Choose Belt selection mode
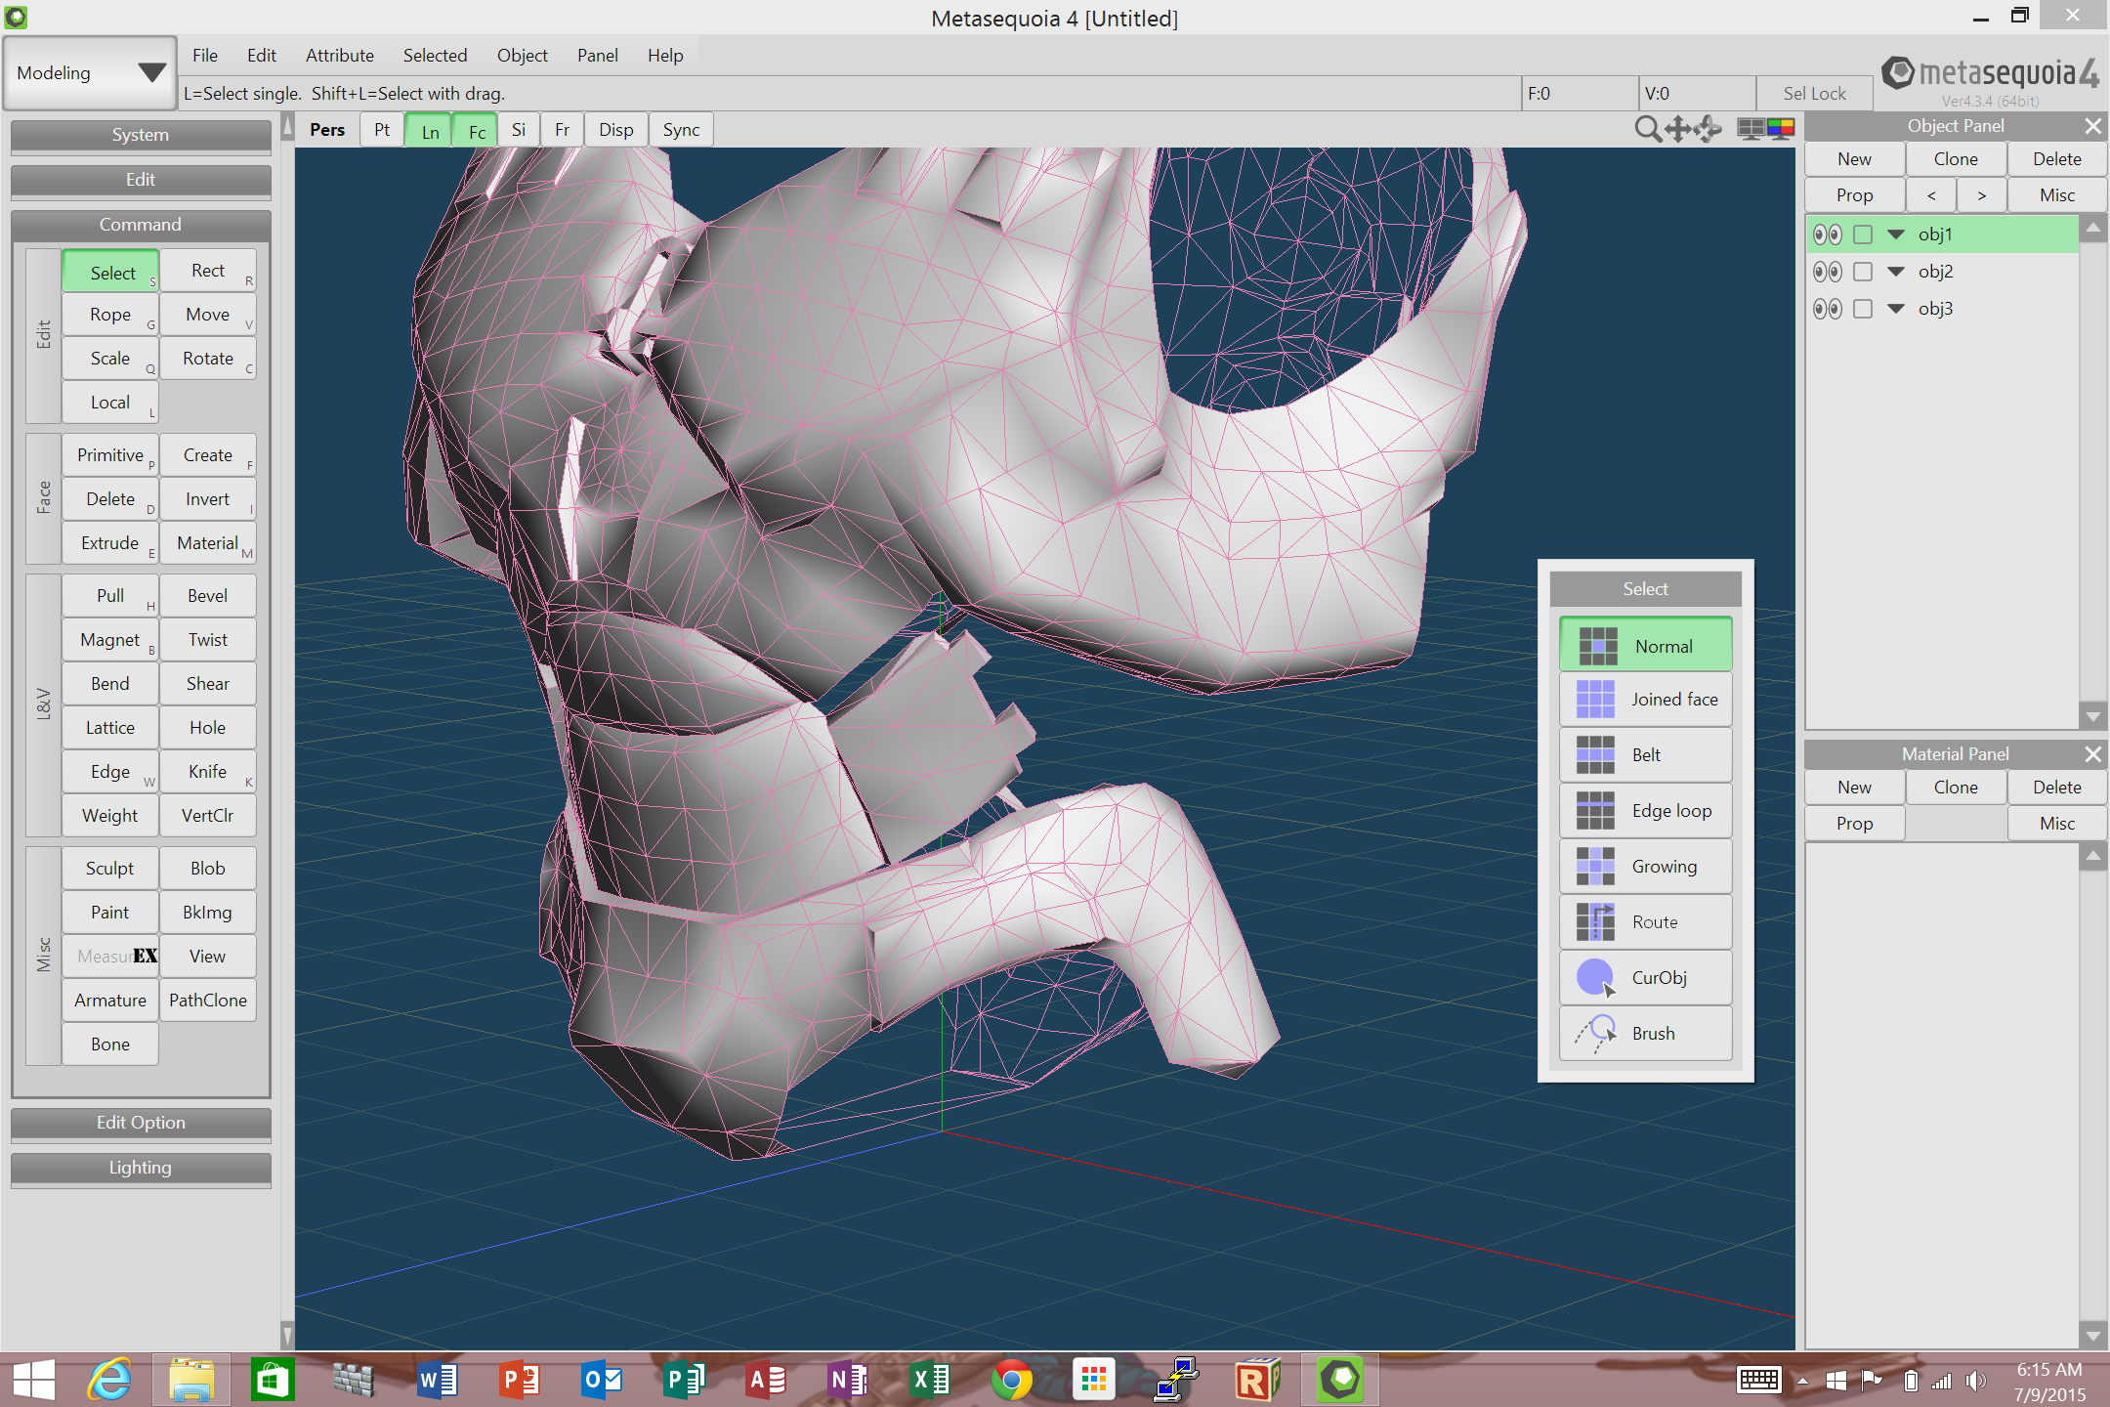Screen dimensions: 2110x1407 (x=1646, y=755)
